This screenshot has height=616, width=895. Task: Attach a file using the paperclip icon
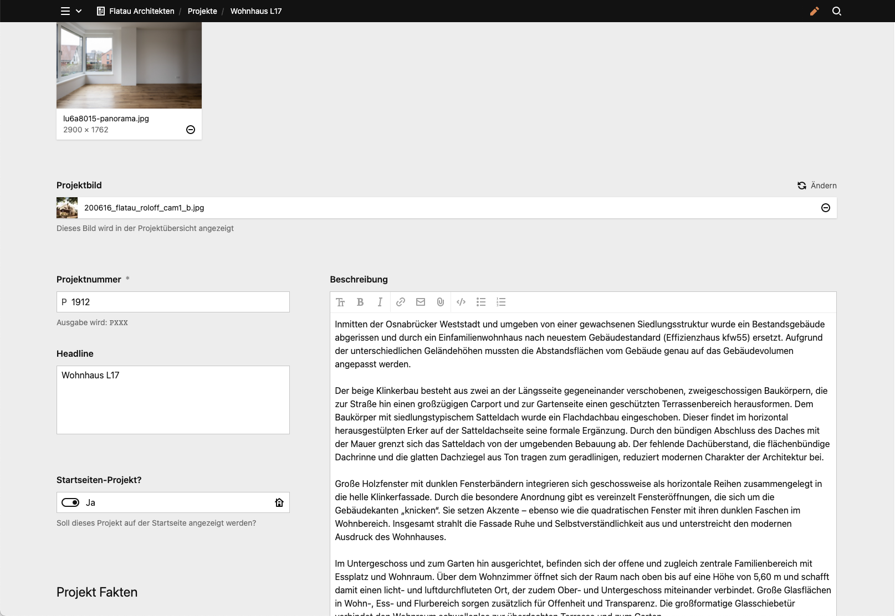pos(440,302)
